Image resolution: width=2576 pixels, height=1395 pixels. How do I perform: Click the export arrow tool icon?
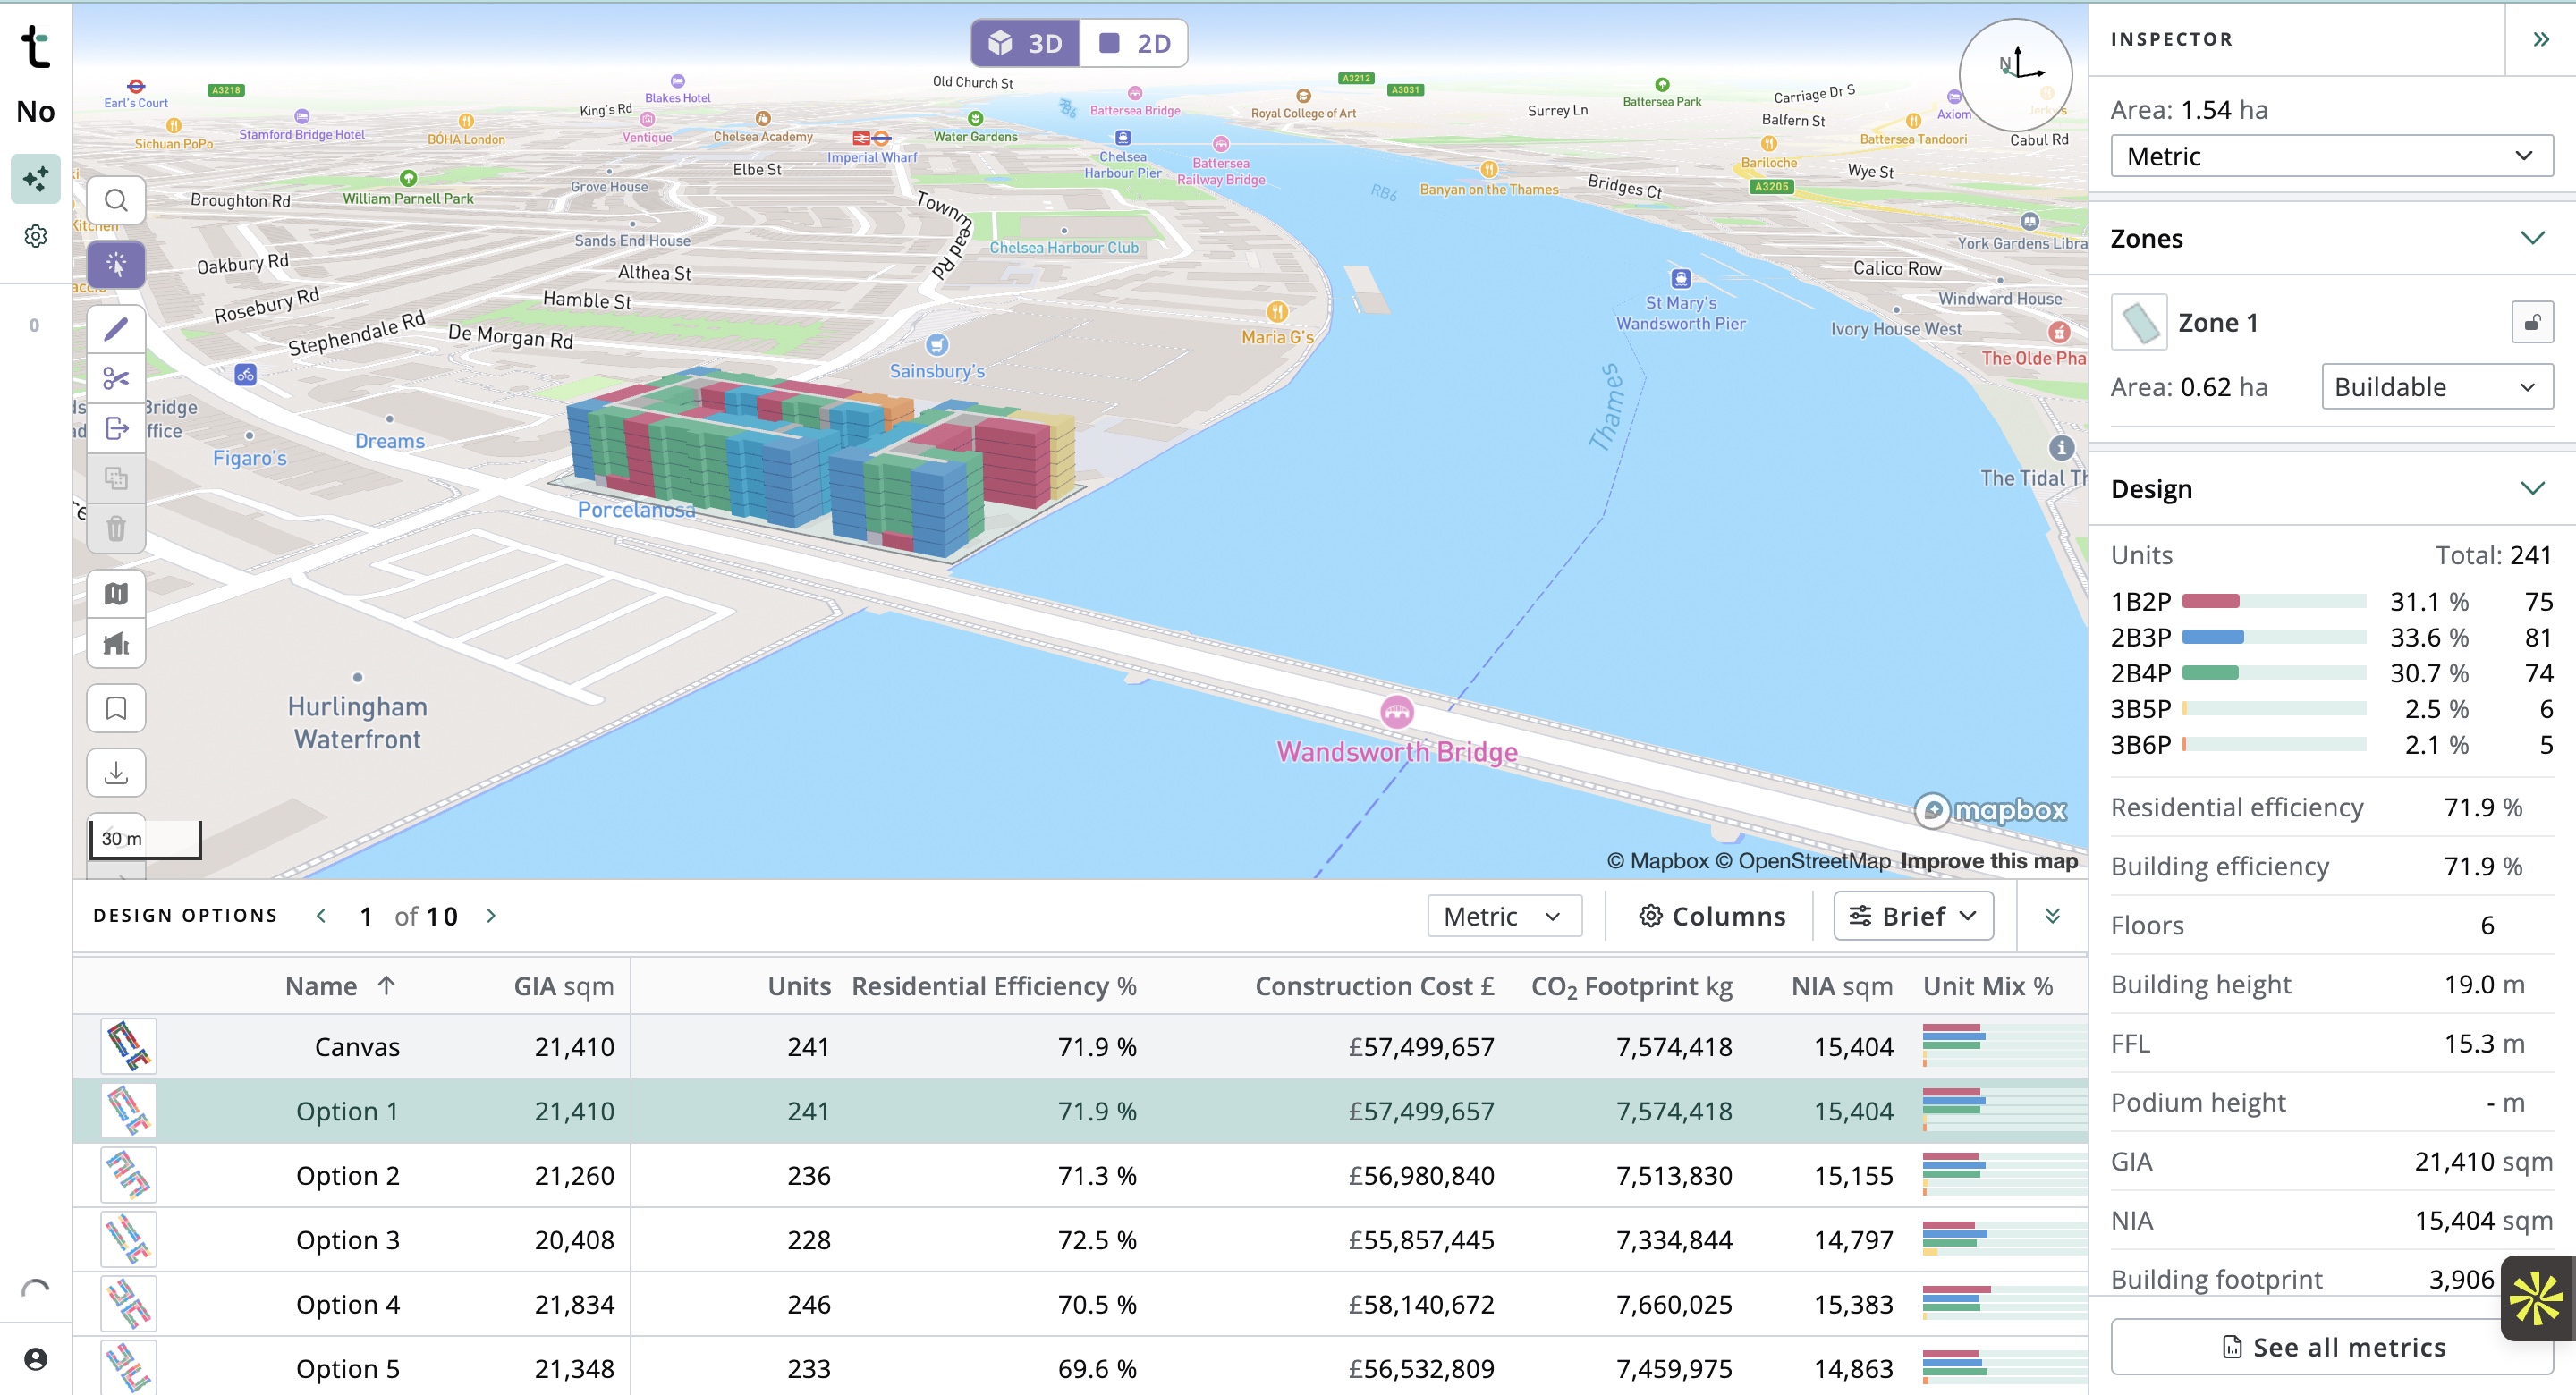(116, 428)
